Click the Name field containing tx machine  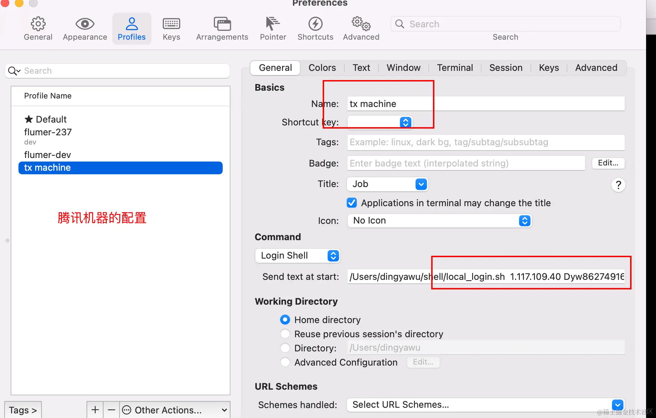(486, 103)
